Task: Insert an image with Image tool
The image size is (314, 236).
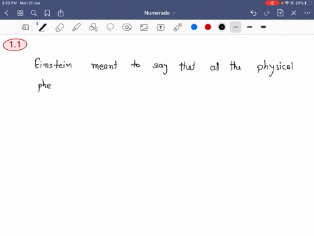Action: 144,28
